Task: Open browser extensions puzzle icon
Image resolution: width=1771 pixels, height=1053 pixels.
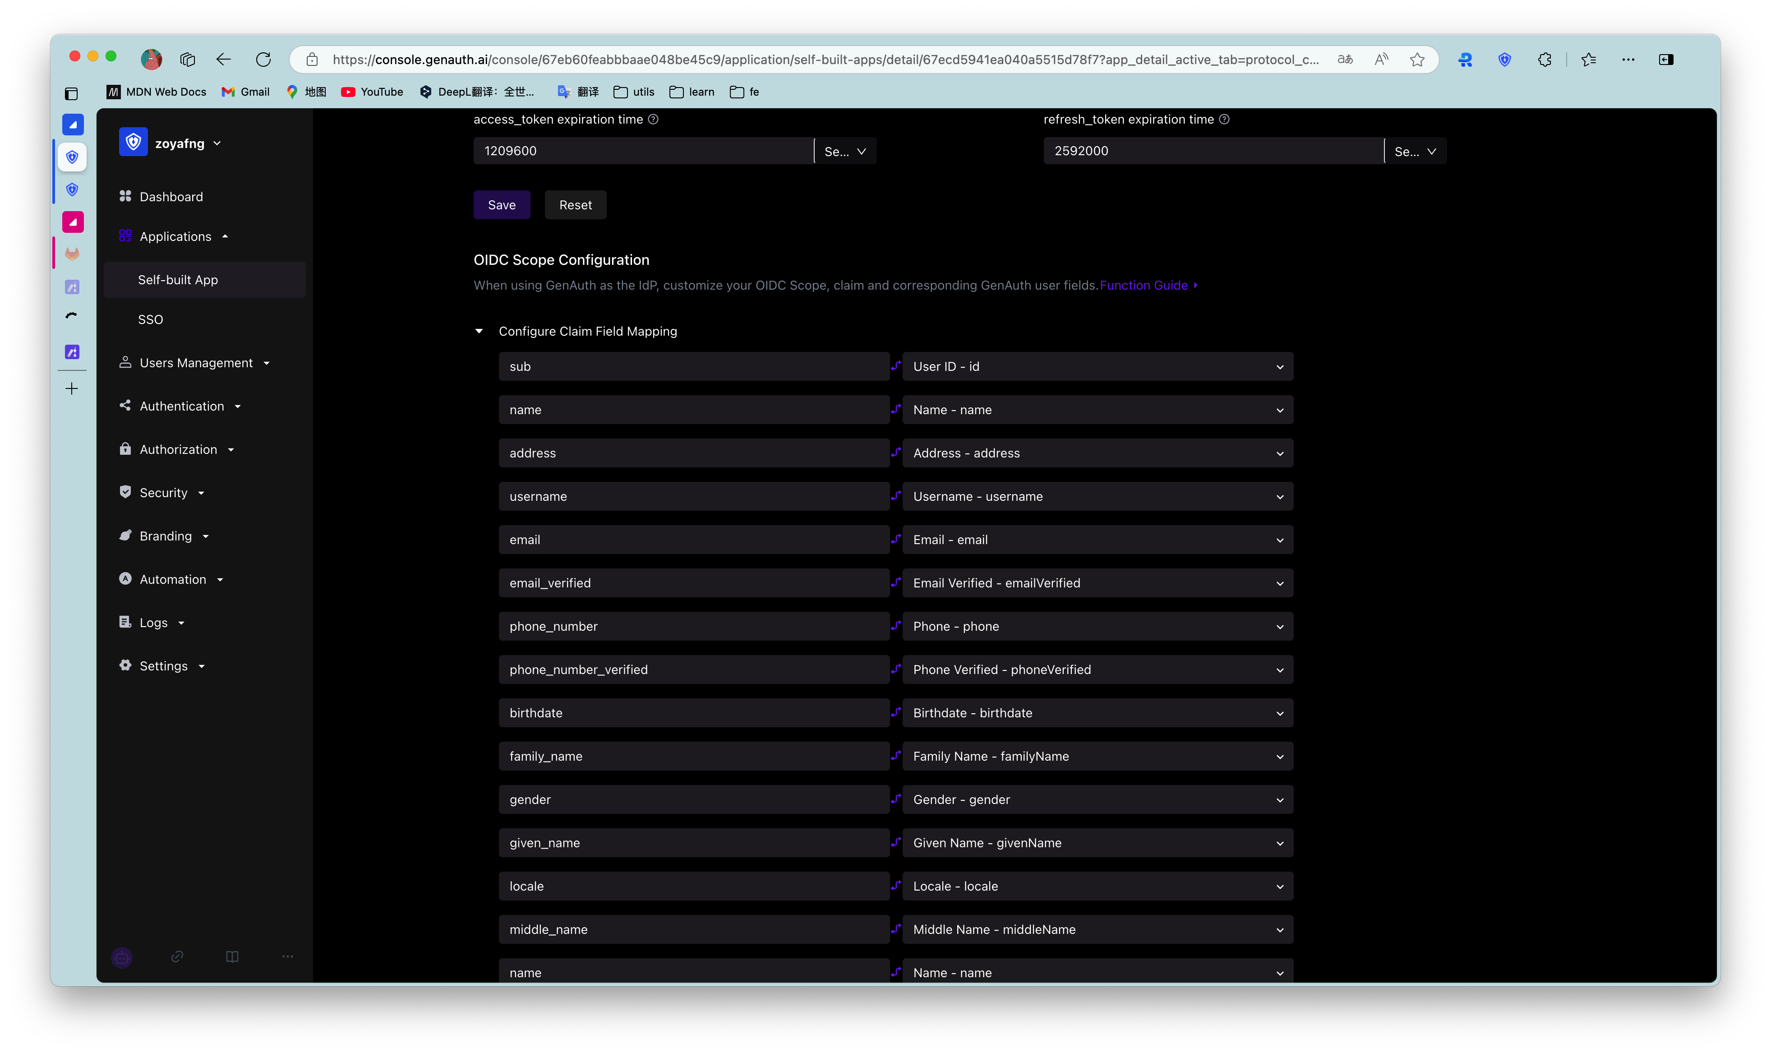Action: click(x=1545, y=60)
